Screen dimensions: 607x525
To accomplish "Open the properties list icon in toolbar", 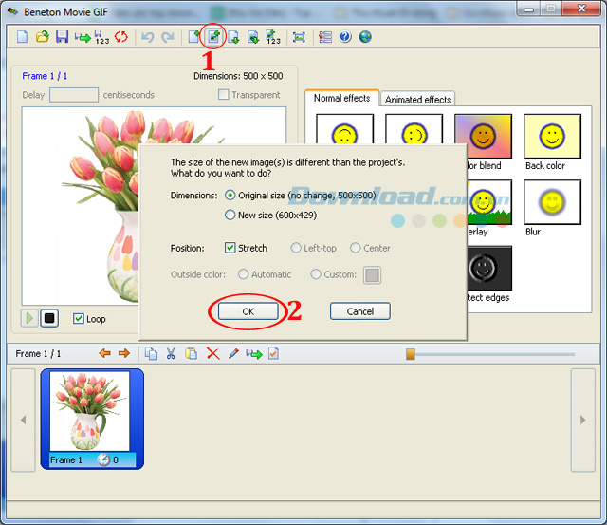I will [x=325, y=37].
